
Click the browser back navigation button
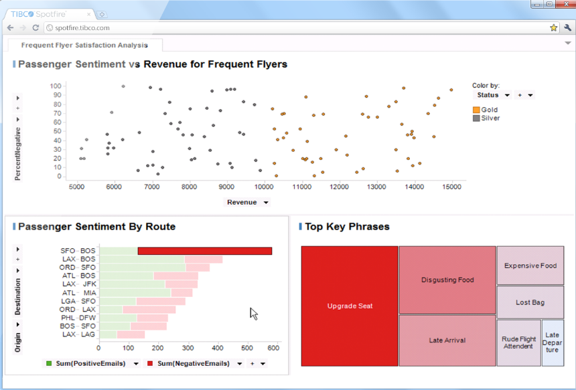(10, 28)
